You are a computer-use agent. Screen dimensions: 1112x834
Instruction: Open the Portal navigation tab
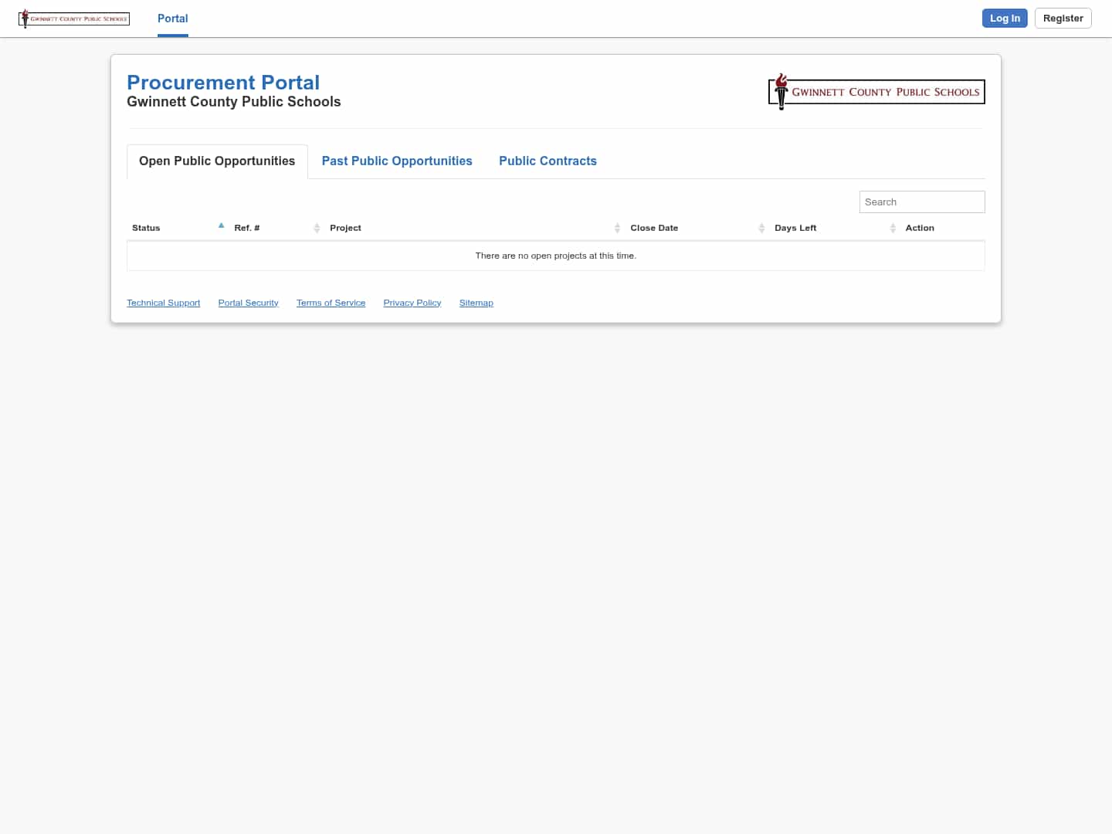point(173,19)
